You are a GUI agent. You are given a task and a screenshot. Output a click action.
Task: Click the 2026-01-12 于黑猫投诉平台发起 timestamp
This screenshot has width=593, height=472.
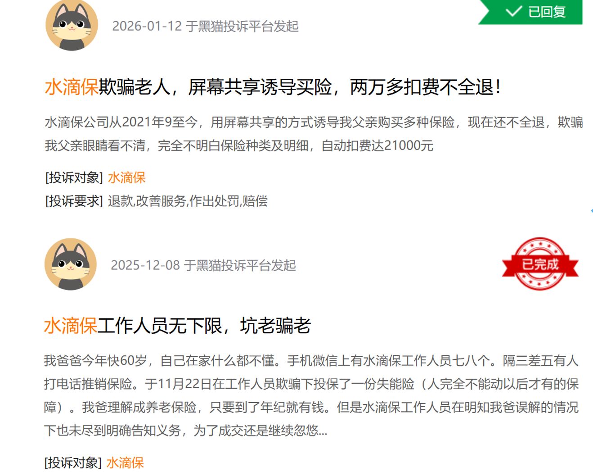tap(205, 26)
